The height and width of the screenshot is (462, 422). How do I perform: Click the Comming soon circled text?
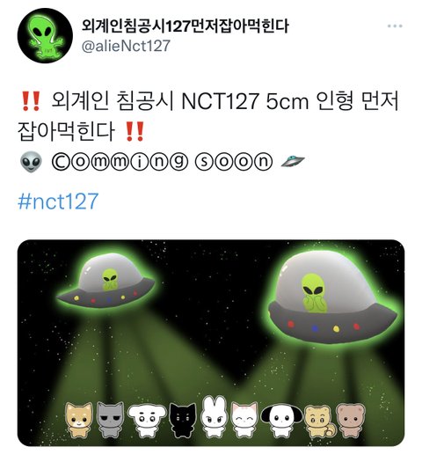pyautogui.click(x=162, y=161)
